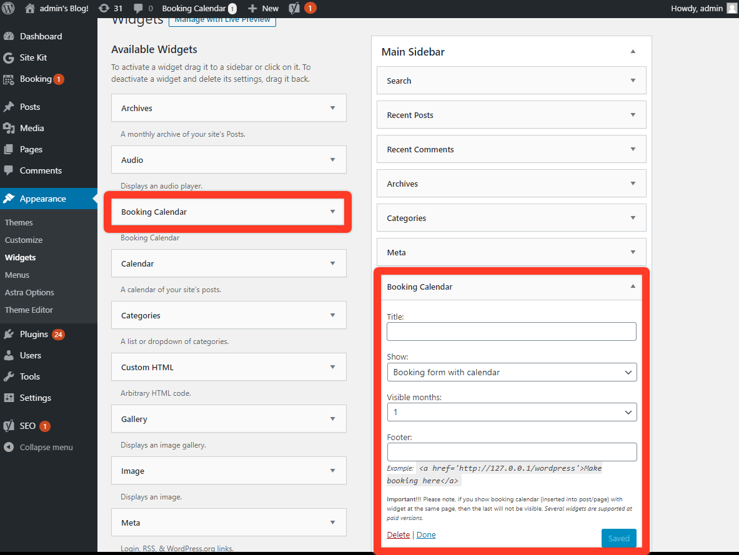739x555 pixels.
Task: Click the plus New icon in admin bar
Action: (x=252, y=9)
